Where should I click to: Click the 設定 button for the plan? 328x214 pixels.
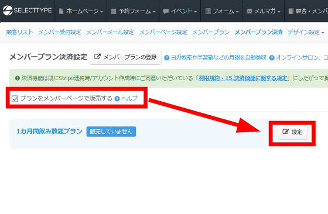click(x=292, y=132)
